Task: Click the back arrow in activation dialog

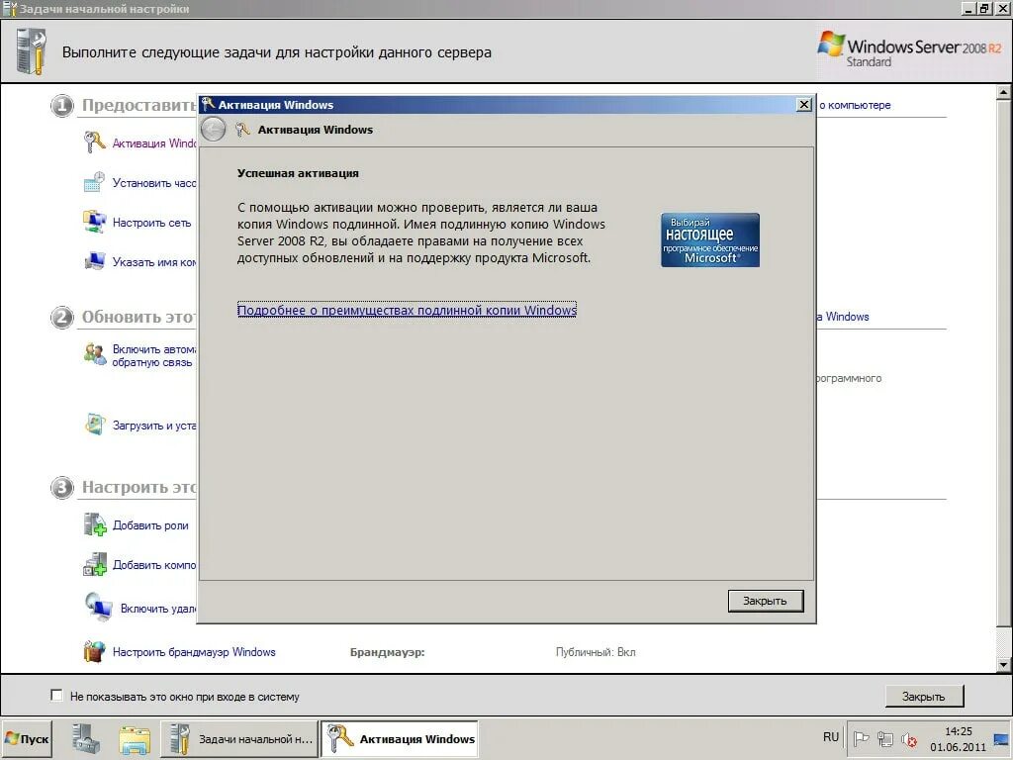Action: [x=214, y=130]
